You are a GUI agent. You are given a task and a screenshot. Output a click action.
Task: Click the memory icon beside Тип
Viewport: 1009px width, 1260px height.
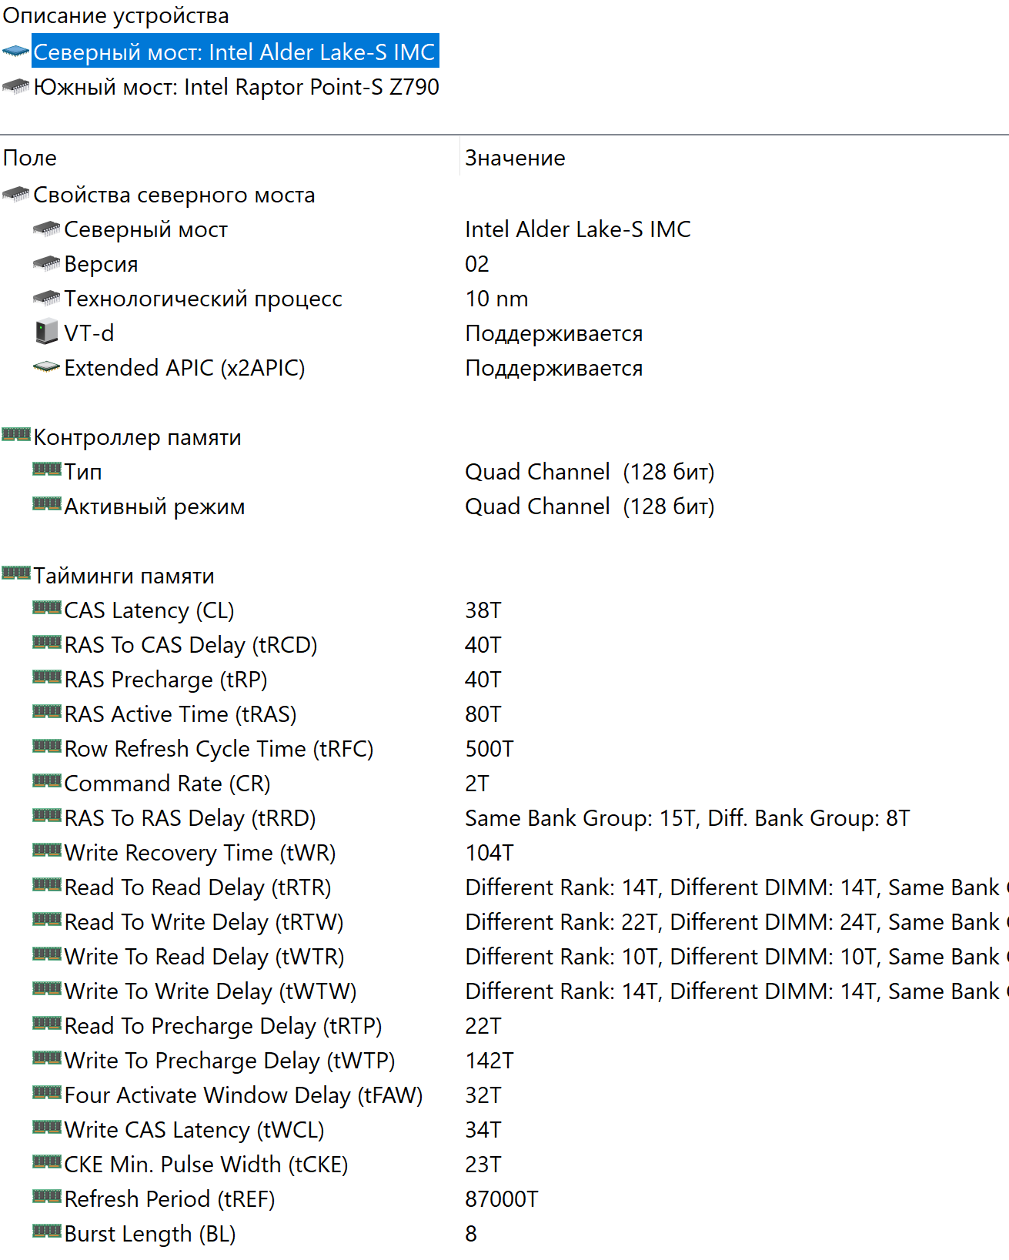coord(46,470)
